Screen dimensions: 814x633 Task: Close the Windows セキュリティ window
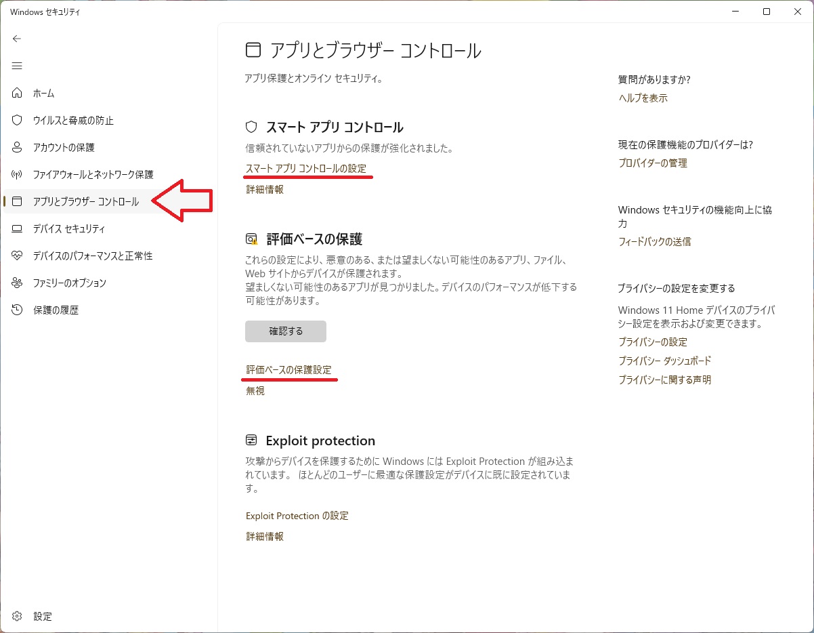(x=798, y=12)
